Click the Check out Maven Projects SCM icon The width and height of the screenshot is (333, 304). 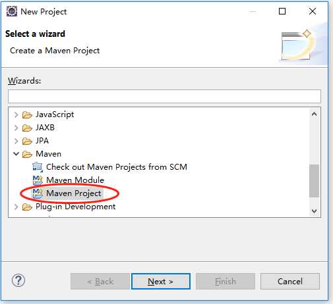(38, 167)
